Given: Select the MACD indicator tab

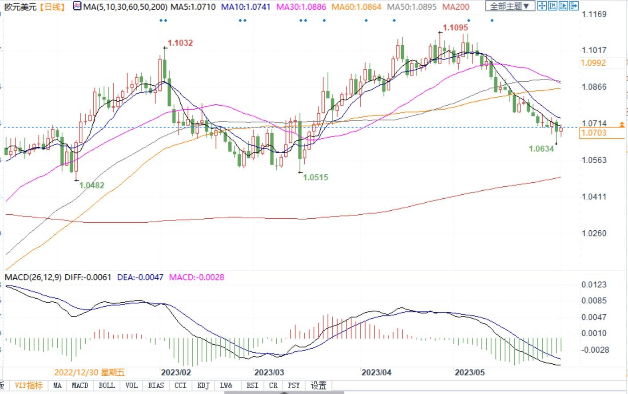Looking at the screenshot, I should 80,386.
